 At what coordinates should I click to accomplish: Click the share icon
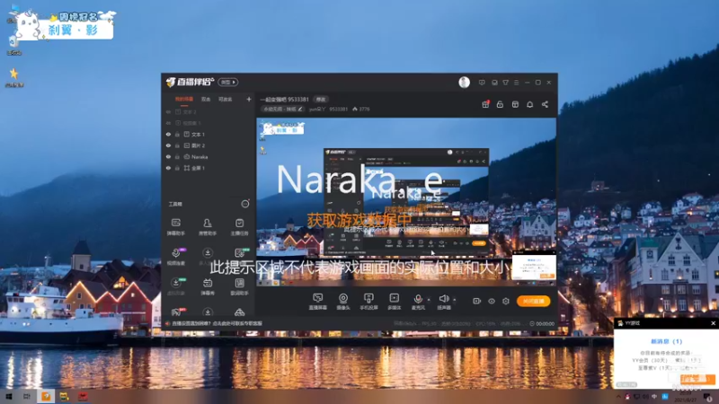[x=545, y=104]
